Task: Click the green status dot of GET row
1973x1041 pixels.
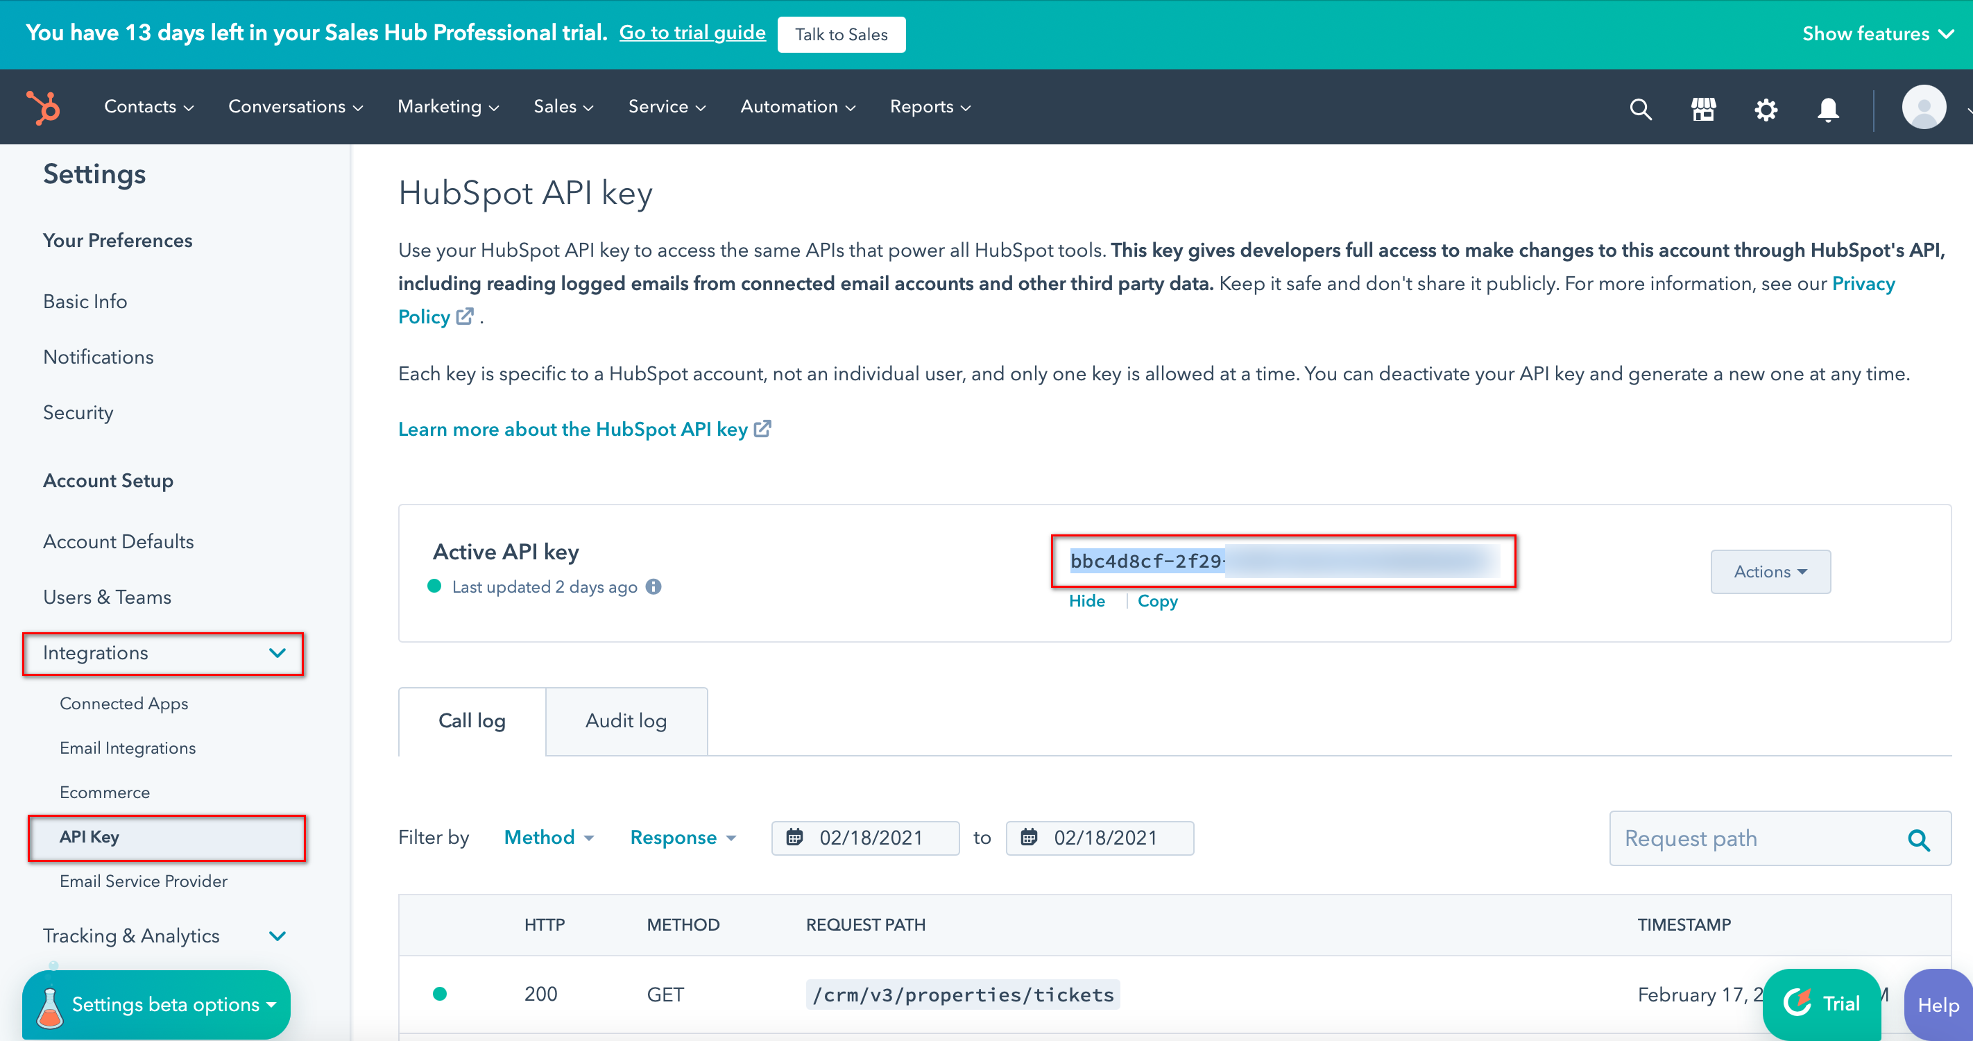Action: (440, 995)
